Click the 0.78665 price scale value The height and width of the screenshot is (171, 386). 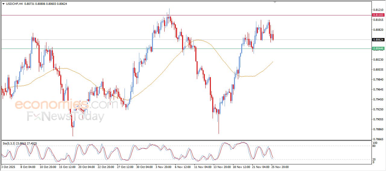pos(378,139)
